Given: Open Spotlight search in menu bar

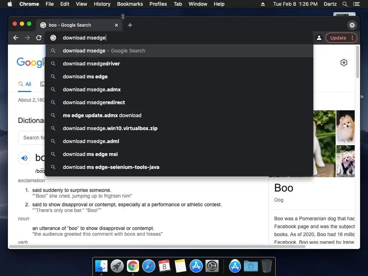Looking at the screenshot, I should pyautogui.click(x=345, y=4).
